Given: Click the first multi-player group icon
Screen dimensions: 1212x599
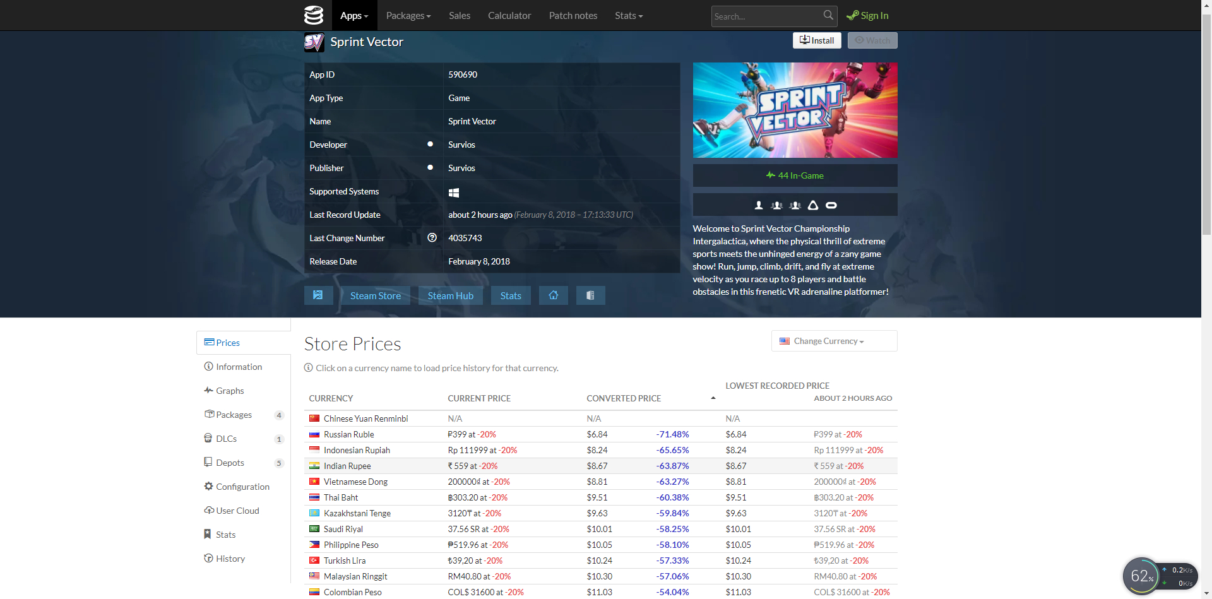Looking at the screenshot, I should point(777,205).
